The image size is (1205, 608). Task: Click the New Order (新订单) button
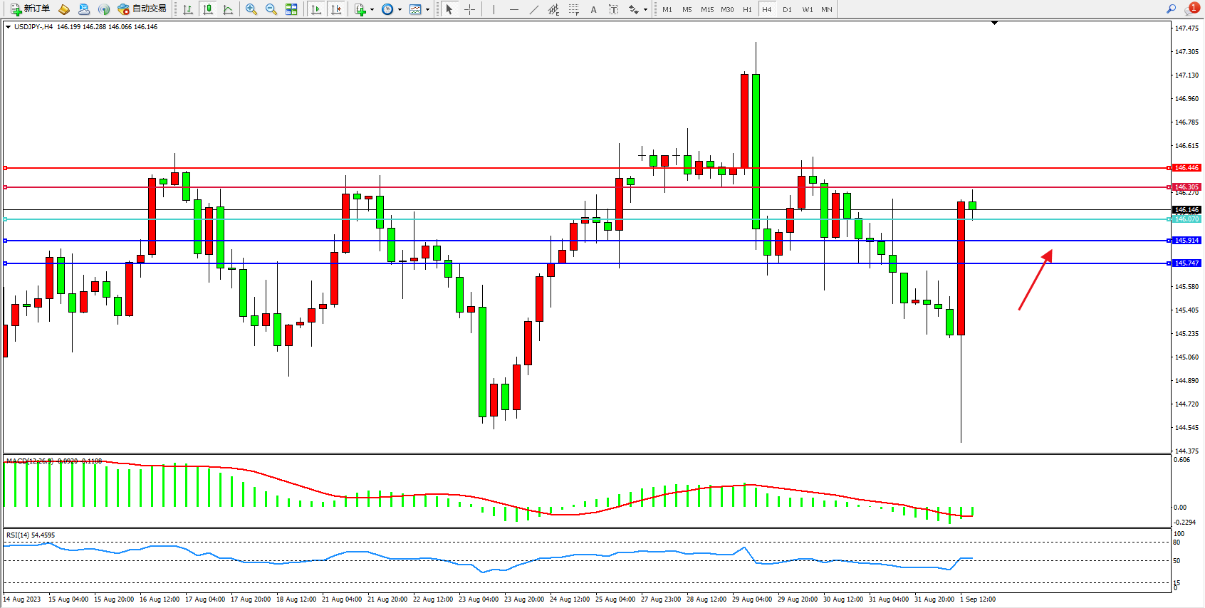[30, 9]
